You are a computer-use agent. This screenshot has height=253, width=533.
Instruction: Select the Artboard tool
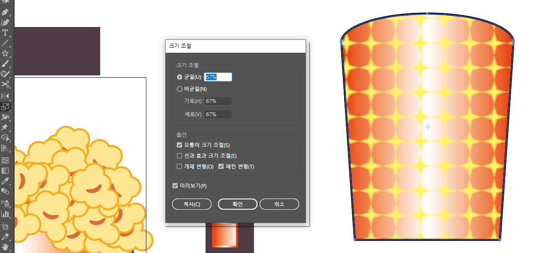[5, 226]
